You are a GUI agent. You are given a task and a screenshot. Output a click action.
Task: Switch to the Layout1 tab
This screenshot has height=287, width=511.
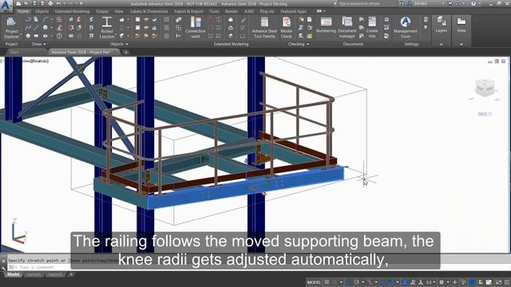pos(34,274)
